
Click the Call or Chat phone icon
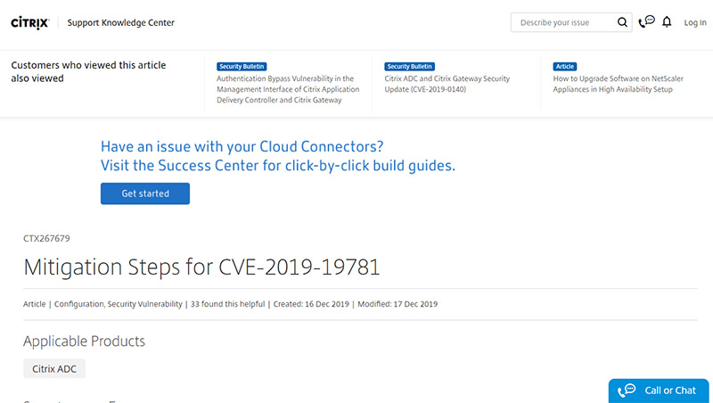click(x=627, y=391)
